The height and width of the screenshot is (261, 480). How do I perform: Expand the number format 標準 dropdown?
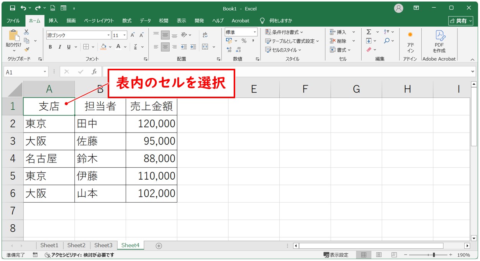[254, 32]
